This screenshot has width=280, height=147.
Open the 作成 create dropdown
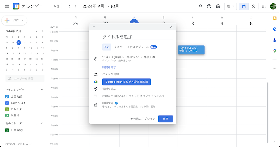15,20
